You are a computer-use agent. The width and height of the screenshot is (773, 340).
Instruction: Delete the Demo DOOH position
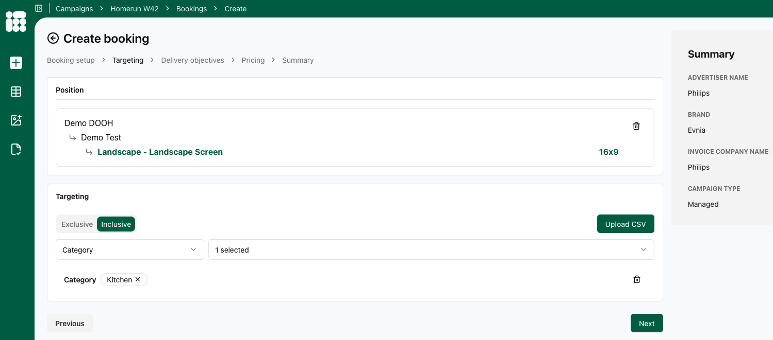[x=636, y=126]
